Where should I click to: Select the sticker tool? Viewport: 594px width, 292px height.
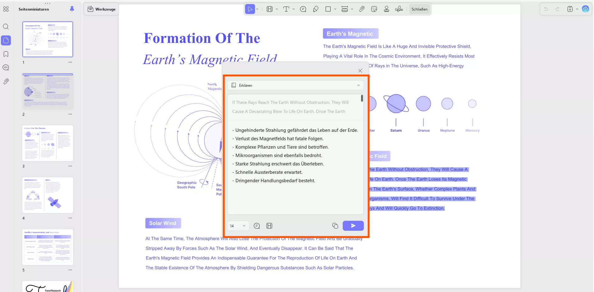374,9
